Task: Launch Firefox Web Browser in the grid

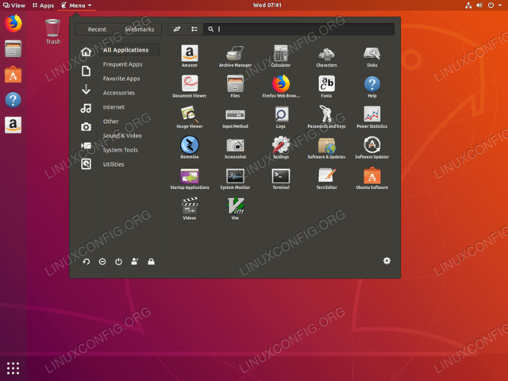Action: tap(281, 87)
